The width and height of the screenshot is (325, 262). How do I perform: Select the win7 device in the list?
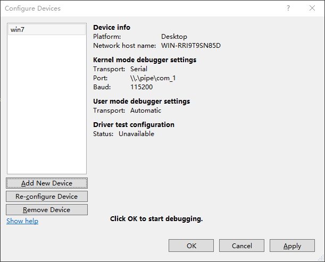pyautogui.click(x=46, y=30)
